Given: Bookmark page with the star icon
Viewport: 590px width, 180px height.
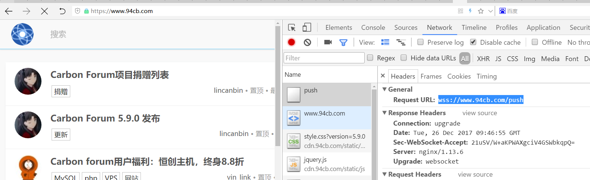Looking at the screenshot, I should 481,11.
